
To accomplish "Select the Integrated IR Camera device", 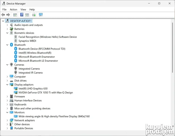I will coord(31,73).
